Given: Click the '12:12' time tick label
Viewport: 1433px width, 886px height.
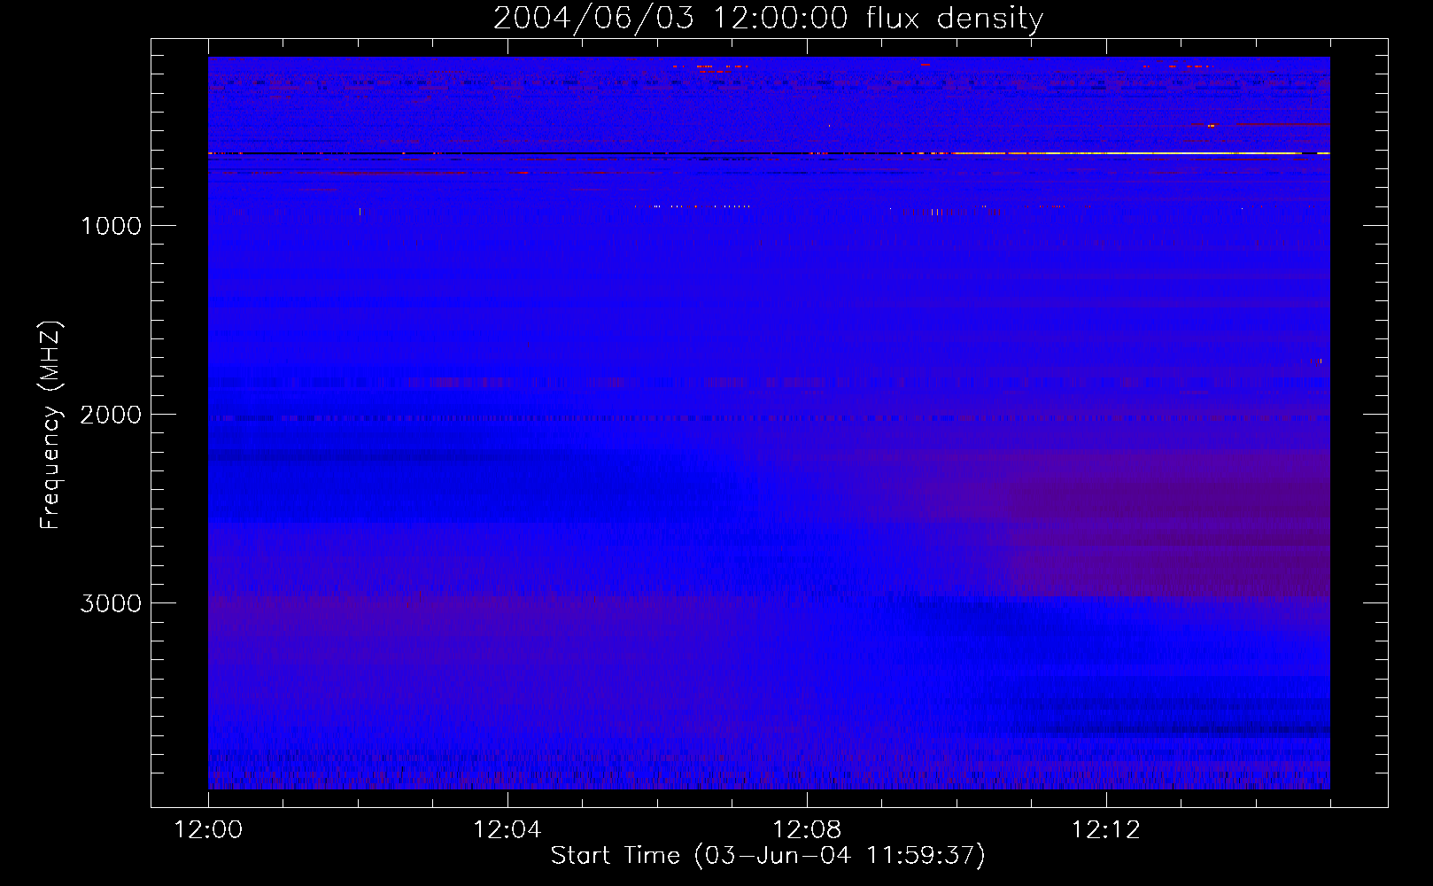Looking at the screenshot, I should [x=1106, y=830].
